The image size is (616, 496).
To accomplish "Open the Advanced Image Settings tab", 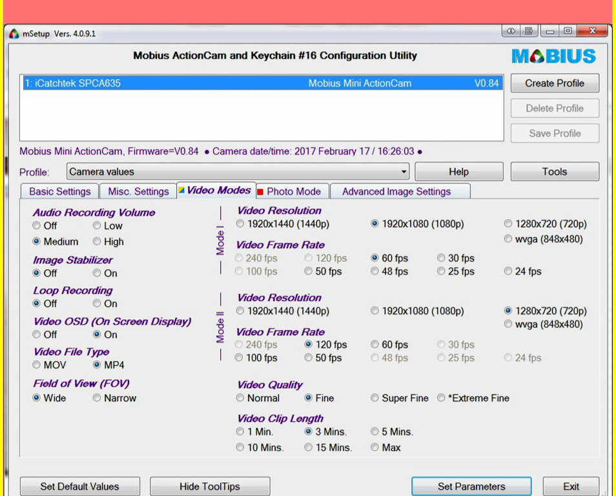I will pos(396,191).
